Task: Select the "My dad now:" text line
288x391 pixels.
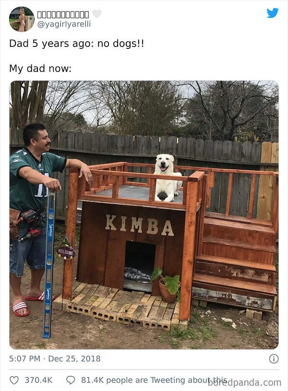Action: [40, 69]
